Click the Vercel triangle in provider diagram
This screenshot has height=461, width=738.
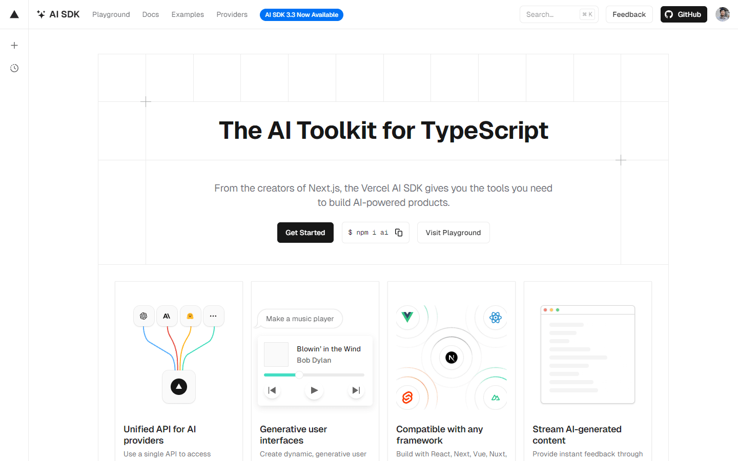179,387
